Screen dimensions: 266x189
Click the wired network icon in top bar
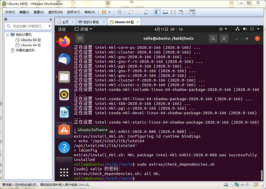click(237, 29)
